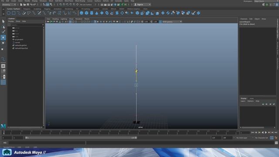Click the Outliner search field
Viewport: 279px width, 157px height.
26,25
